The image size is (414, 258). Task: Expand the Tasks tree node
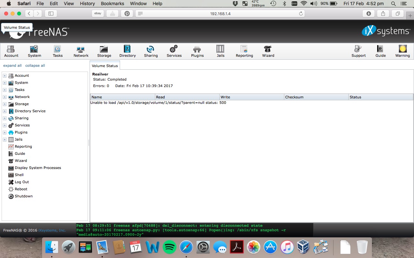pyautogui.click(x=5, y=90)
